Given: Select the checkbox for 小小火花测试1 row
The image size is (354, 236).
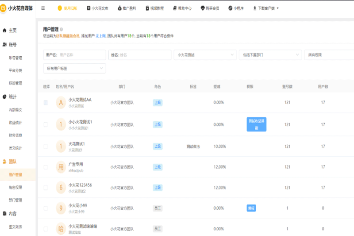Looking at the screenshot, I should point(46,124).
